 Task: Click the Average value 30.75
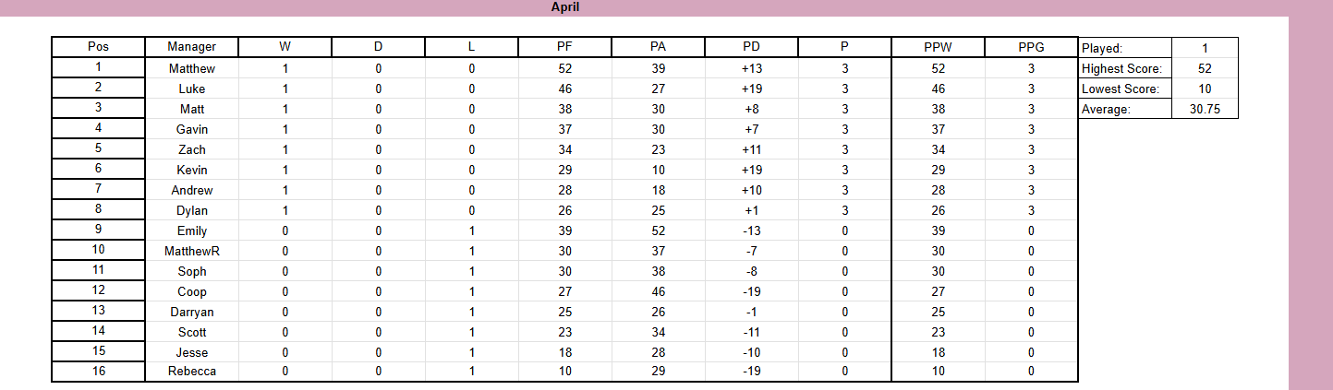coord(1204,109)
